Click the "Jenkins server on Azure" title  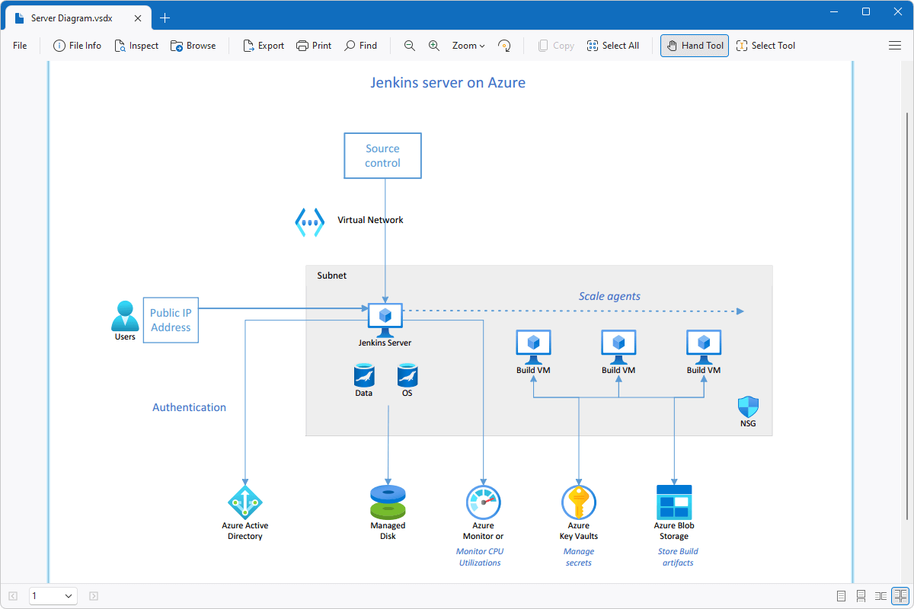(448, 82)
